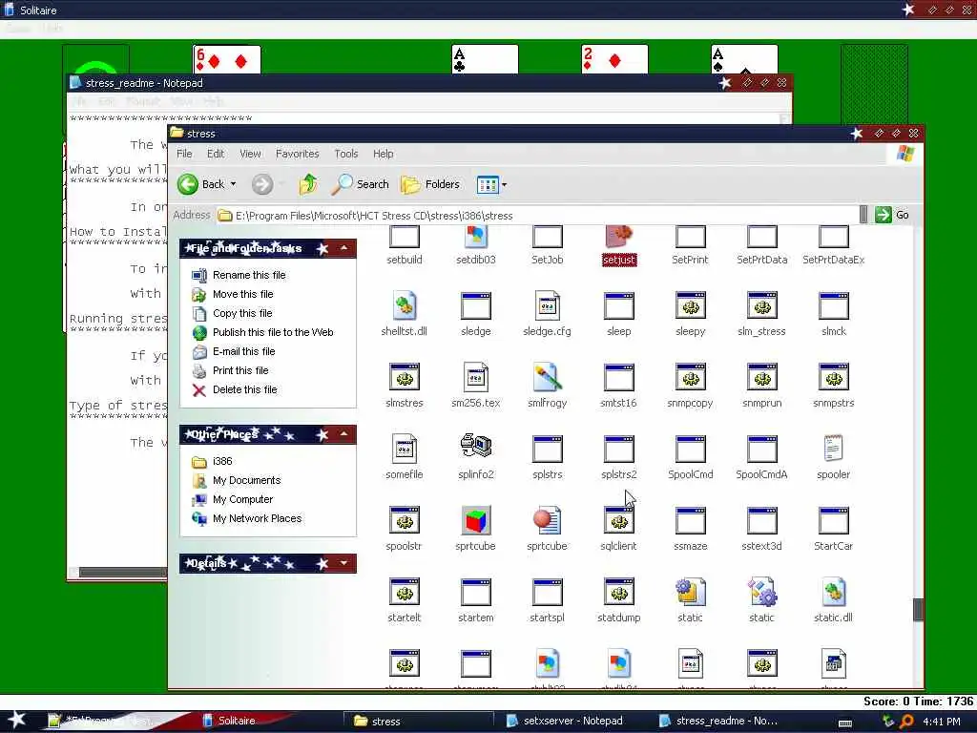Expand the Details panel
This screenshot has height=733, width=977.
click(x=343, y=563)
